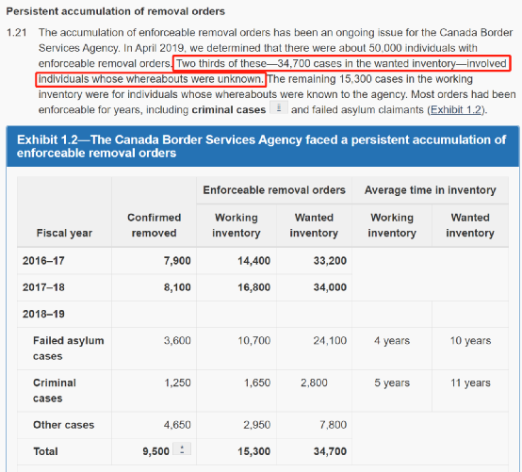Click the bold 'criminal cases' term in paragraph
Image resolution: width=522 pixels, height=472 pixels.
tap(229, 110)
